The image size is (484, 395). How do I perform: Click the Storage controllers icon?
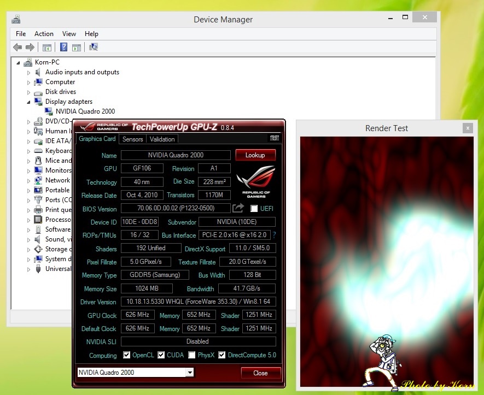click(38, 249)
